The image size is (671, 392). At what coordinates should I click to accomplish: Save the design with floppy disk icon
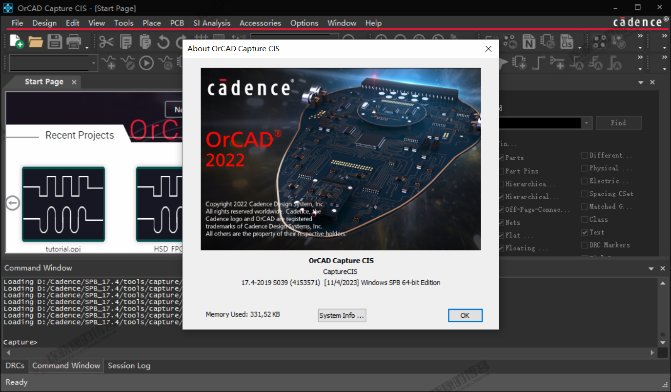pos(55,41)
